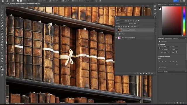Select the Type tool in toolbar

pyautogui.click(x=2, y=50)
